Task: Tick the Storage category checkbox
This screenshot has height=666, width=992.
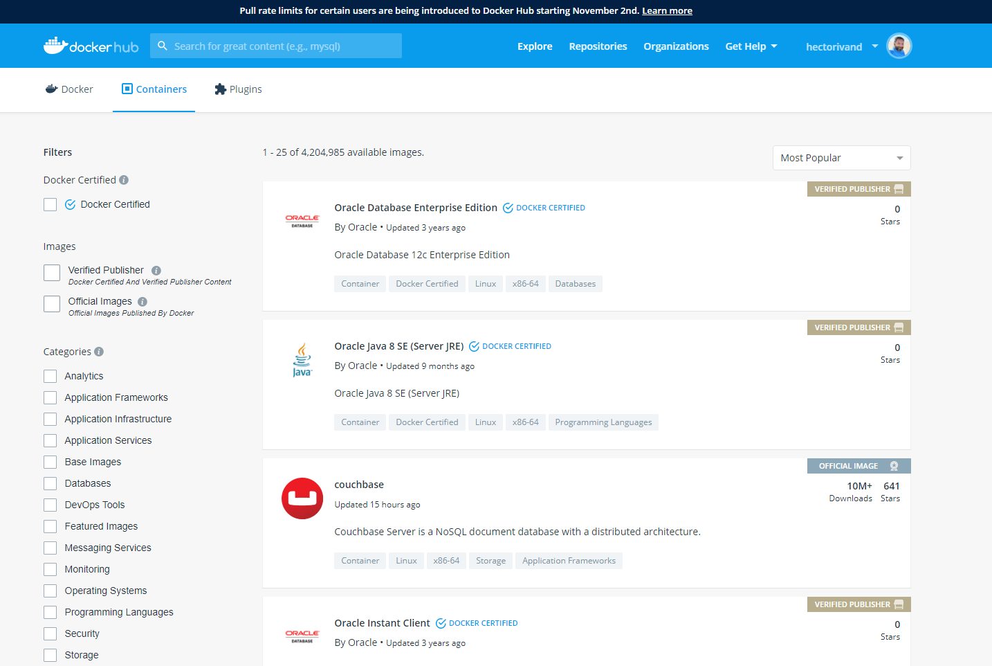Action: [50, 655]
